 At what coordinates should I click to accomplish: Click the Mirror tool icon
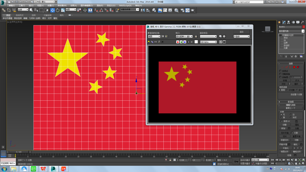[x=143, y=10]
